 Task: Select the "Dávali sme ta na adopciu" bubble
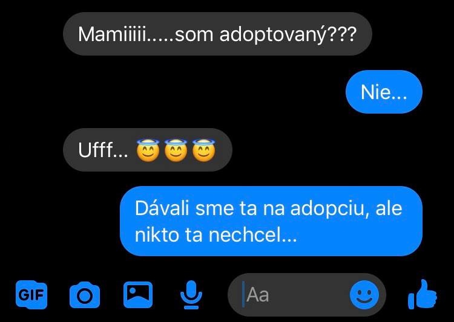271,221
